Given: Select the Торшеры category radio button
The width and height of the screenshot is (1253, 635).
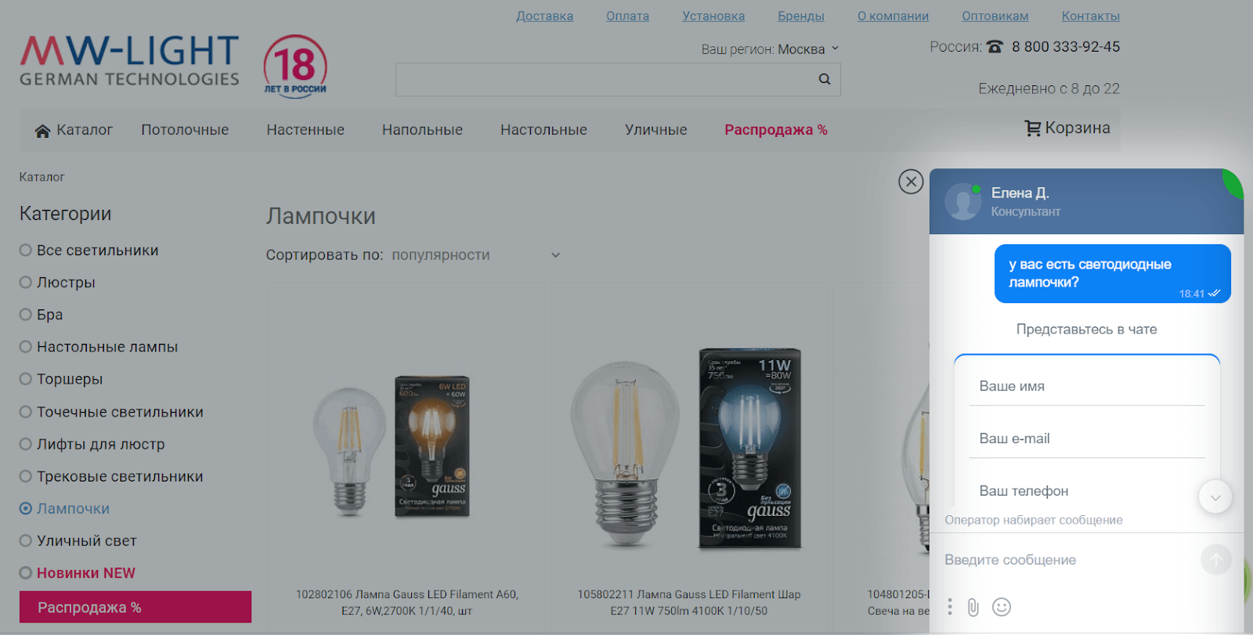Looking at the screenshot, I should click(26, 379).
